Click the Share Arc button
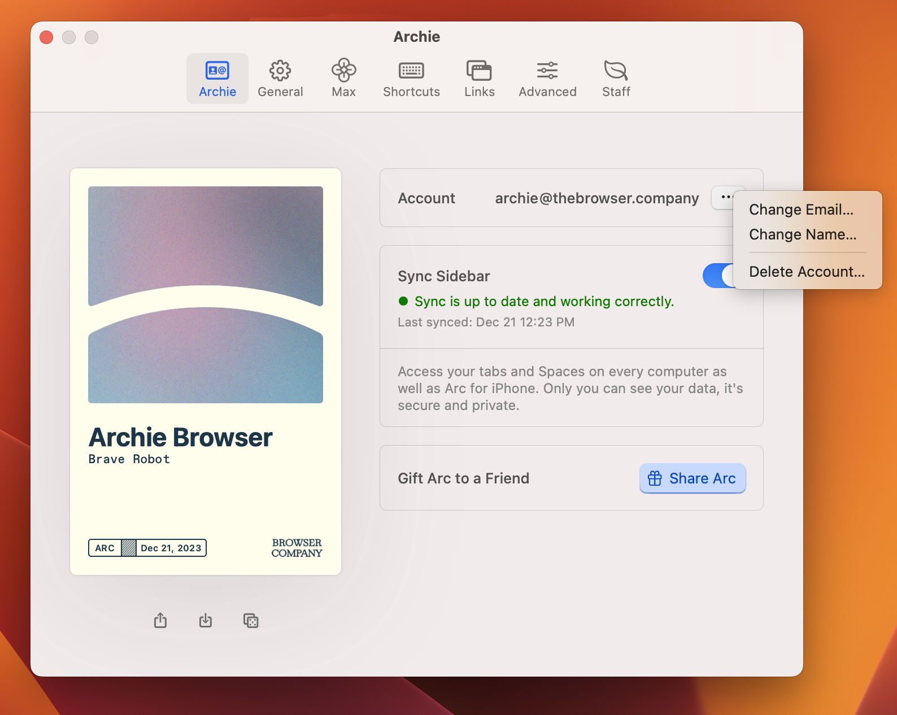Screen dimensions: 897x715 point(692,478)
